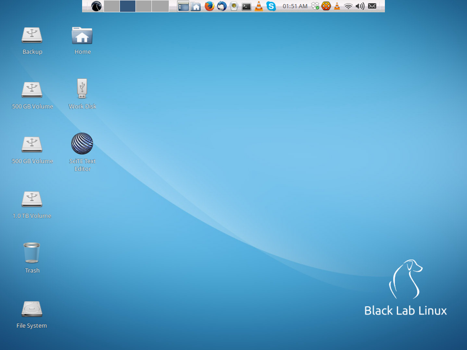Launch the terminal emulator from the panel

[x=246, y=6]
